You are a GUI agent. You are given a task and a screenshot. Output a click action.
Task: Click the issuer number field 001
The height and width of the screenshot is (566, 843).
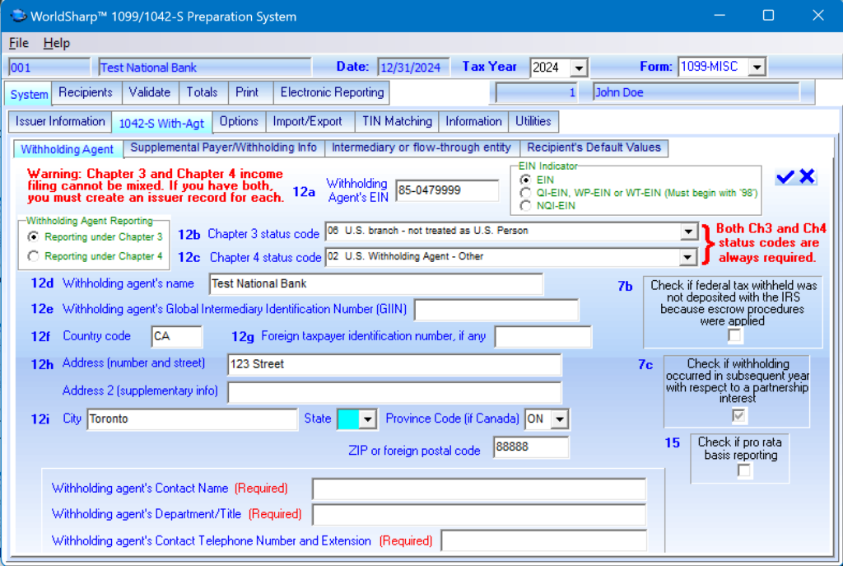tap(49, 68)
